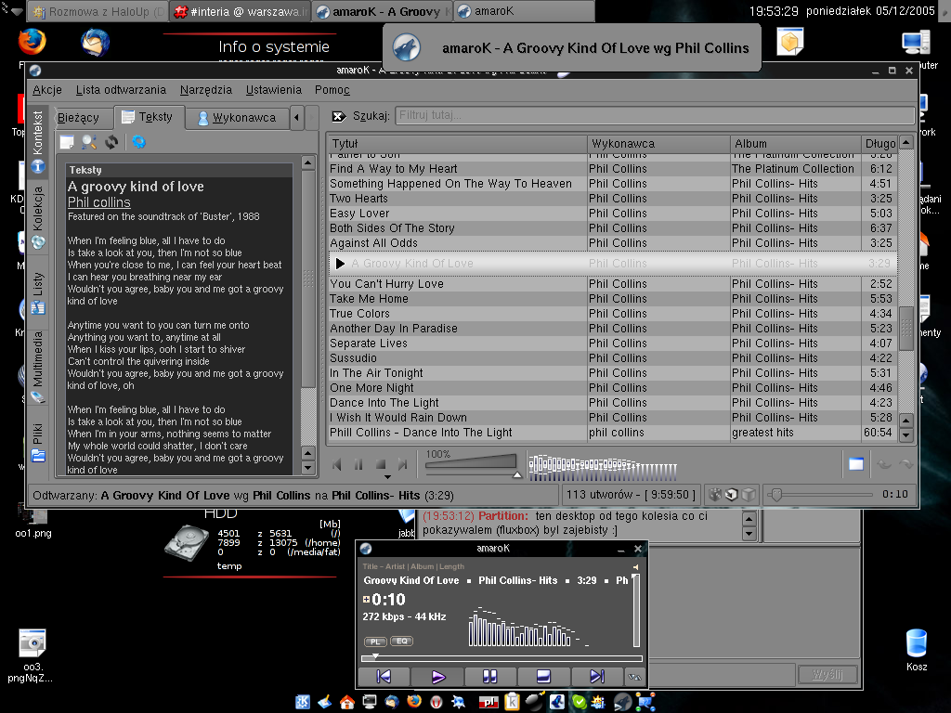Focus the Filtruj tutaj search field

pyautogui.click(x=655, y=115)
